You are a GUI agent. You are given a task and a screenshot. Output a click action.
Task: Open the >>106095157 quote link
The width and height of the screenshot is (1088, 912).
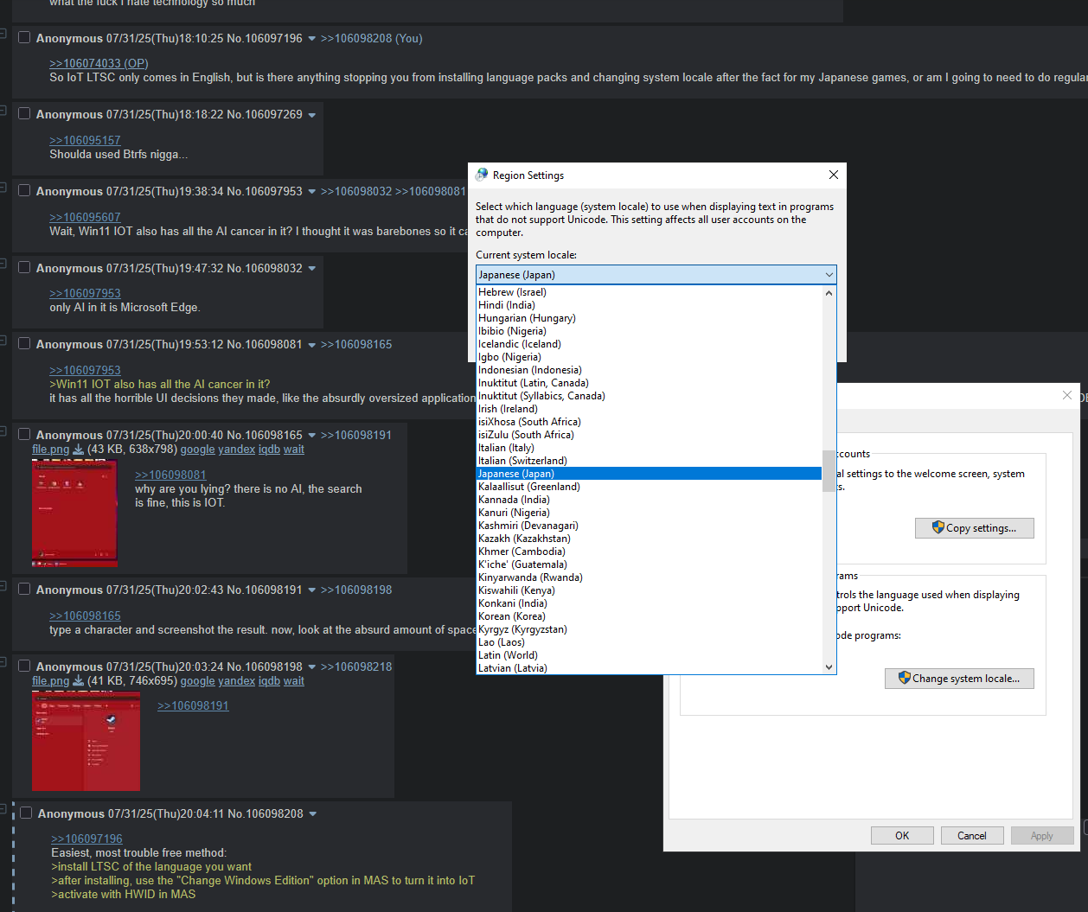(85, 140)
